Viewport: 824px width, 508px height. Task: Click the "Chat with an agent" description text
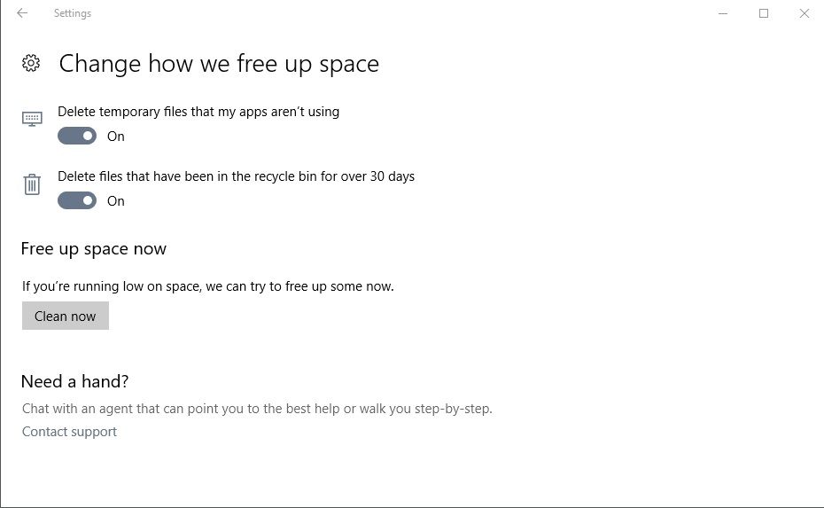[257, 409]
